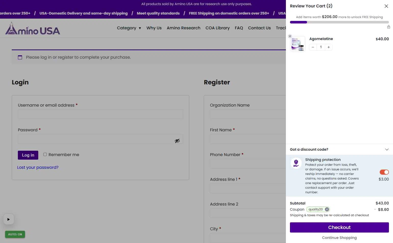Screen dimensions: 393x243
Task: Expand the discount code section
Action: [x=387, y=149]
